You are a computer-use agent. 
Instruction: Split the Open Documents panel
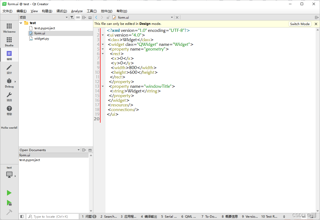click(84, 150)
